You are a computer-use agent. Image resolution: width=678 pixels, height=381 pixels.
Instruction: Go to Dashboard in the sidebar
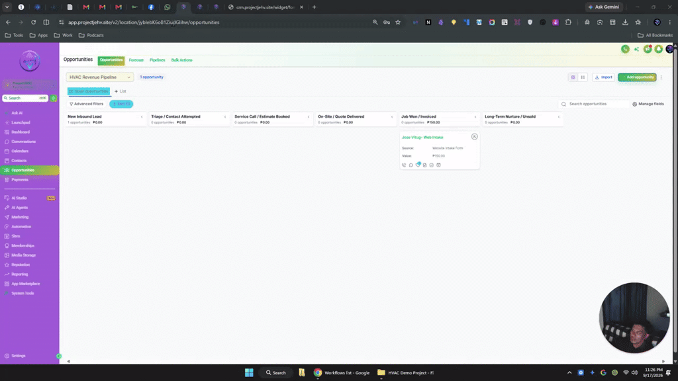21,132
